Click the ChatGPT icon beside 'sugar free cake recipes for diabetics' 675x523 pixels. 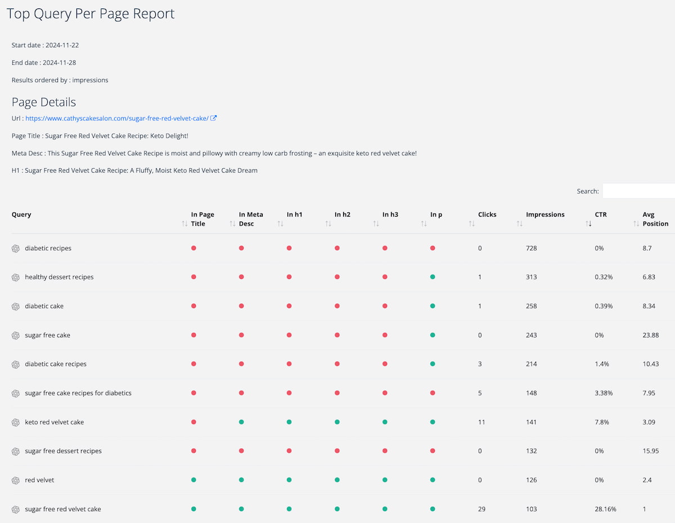tap(16, 394)
